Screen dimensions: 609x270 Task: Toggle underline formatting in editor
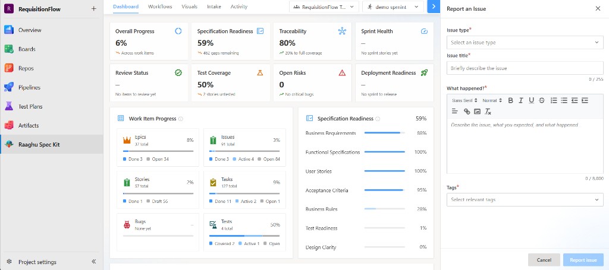coord(531,100)
